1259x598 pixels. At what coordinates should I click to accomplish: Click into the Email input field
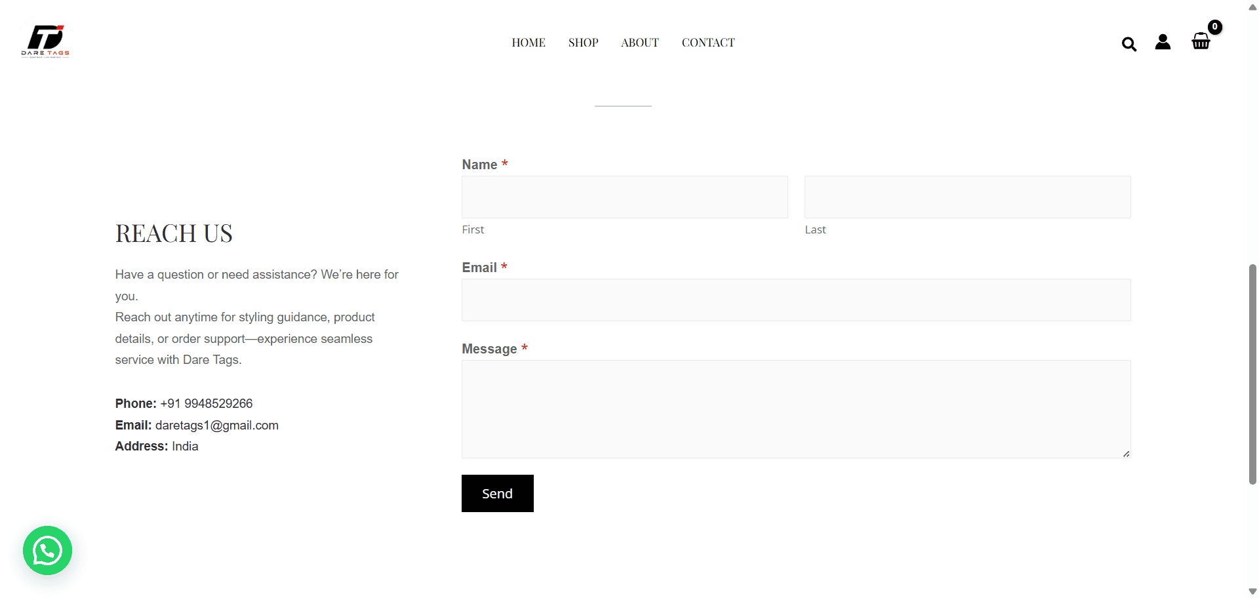click(796, 300)
